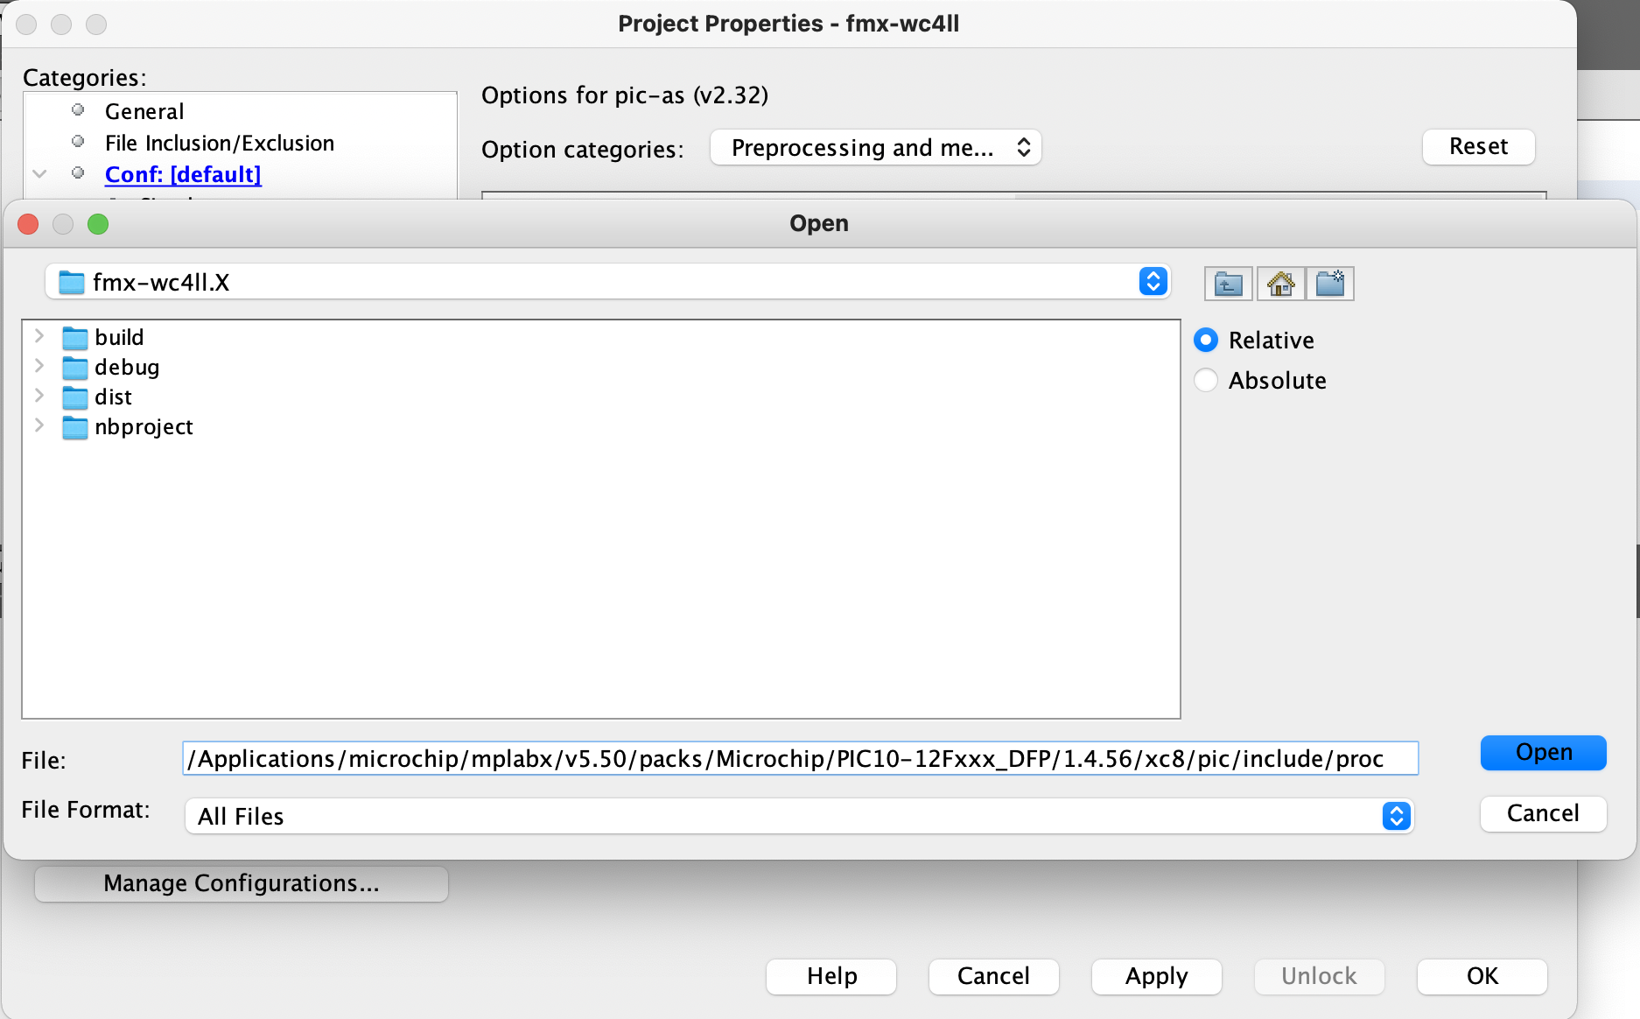Expand the build folder tree node
Image resolution: width=1640 pixels, height=1019 pixels.
(x=39, y=336)
